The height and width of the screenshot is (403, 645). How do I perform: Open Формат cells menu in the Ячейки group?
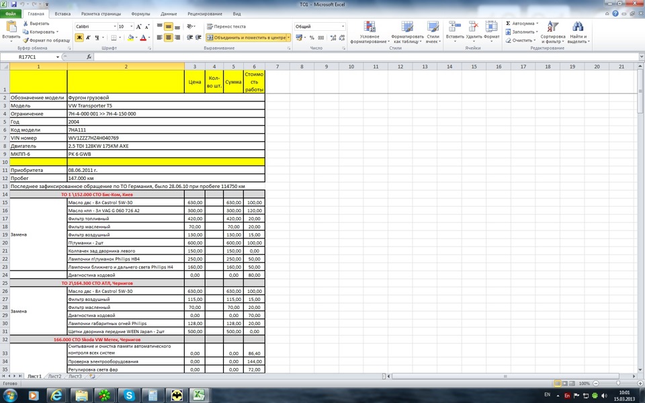point(491,32)
